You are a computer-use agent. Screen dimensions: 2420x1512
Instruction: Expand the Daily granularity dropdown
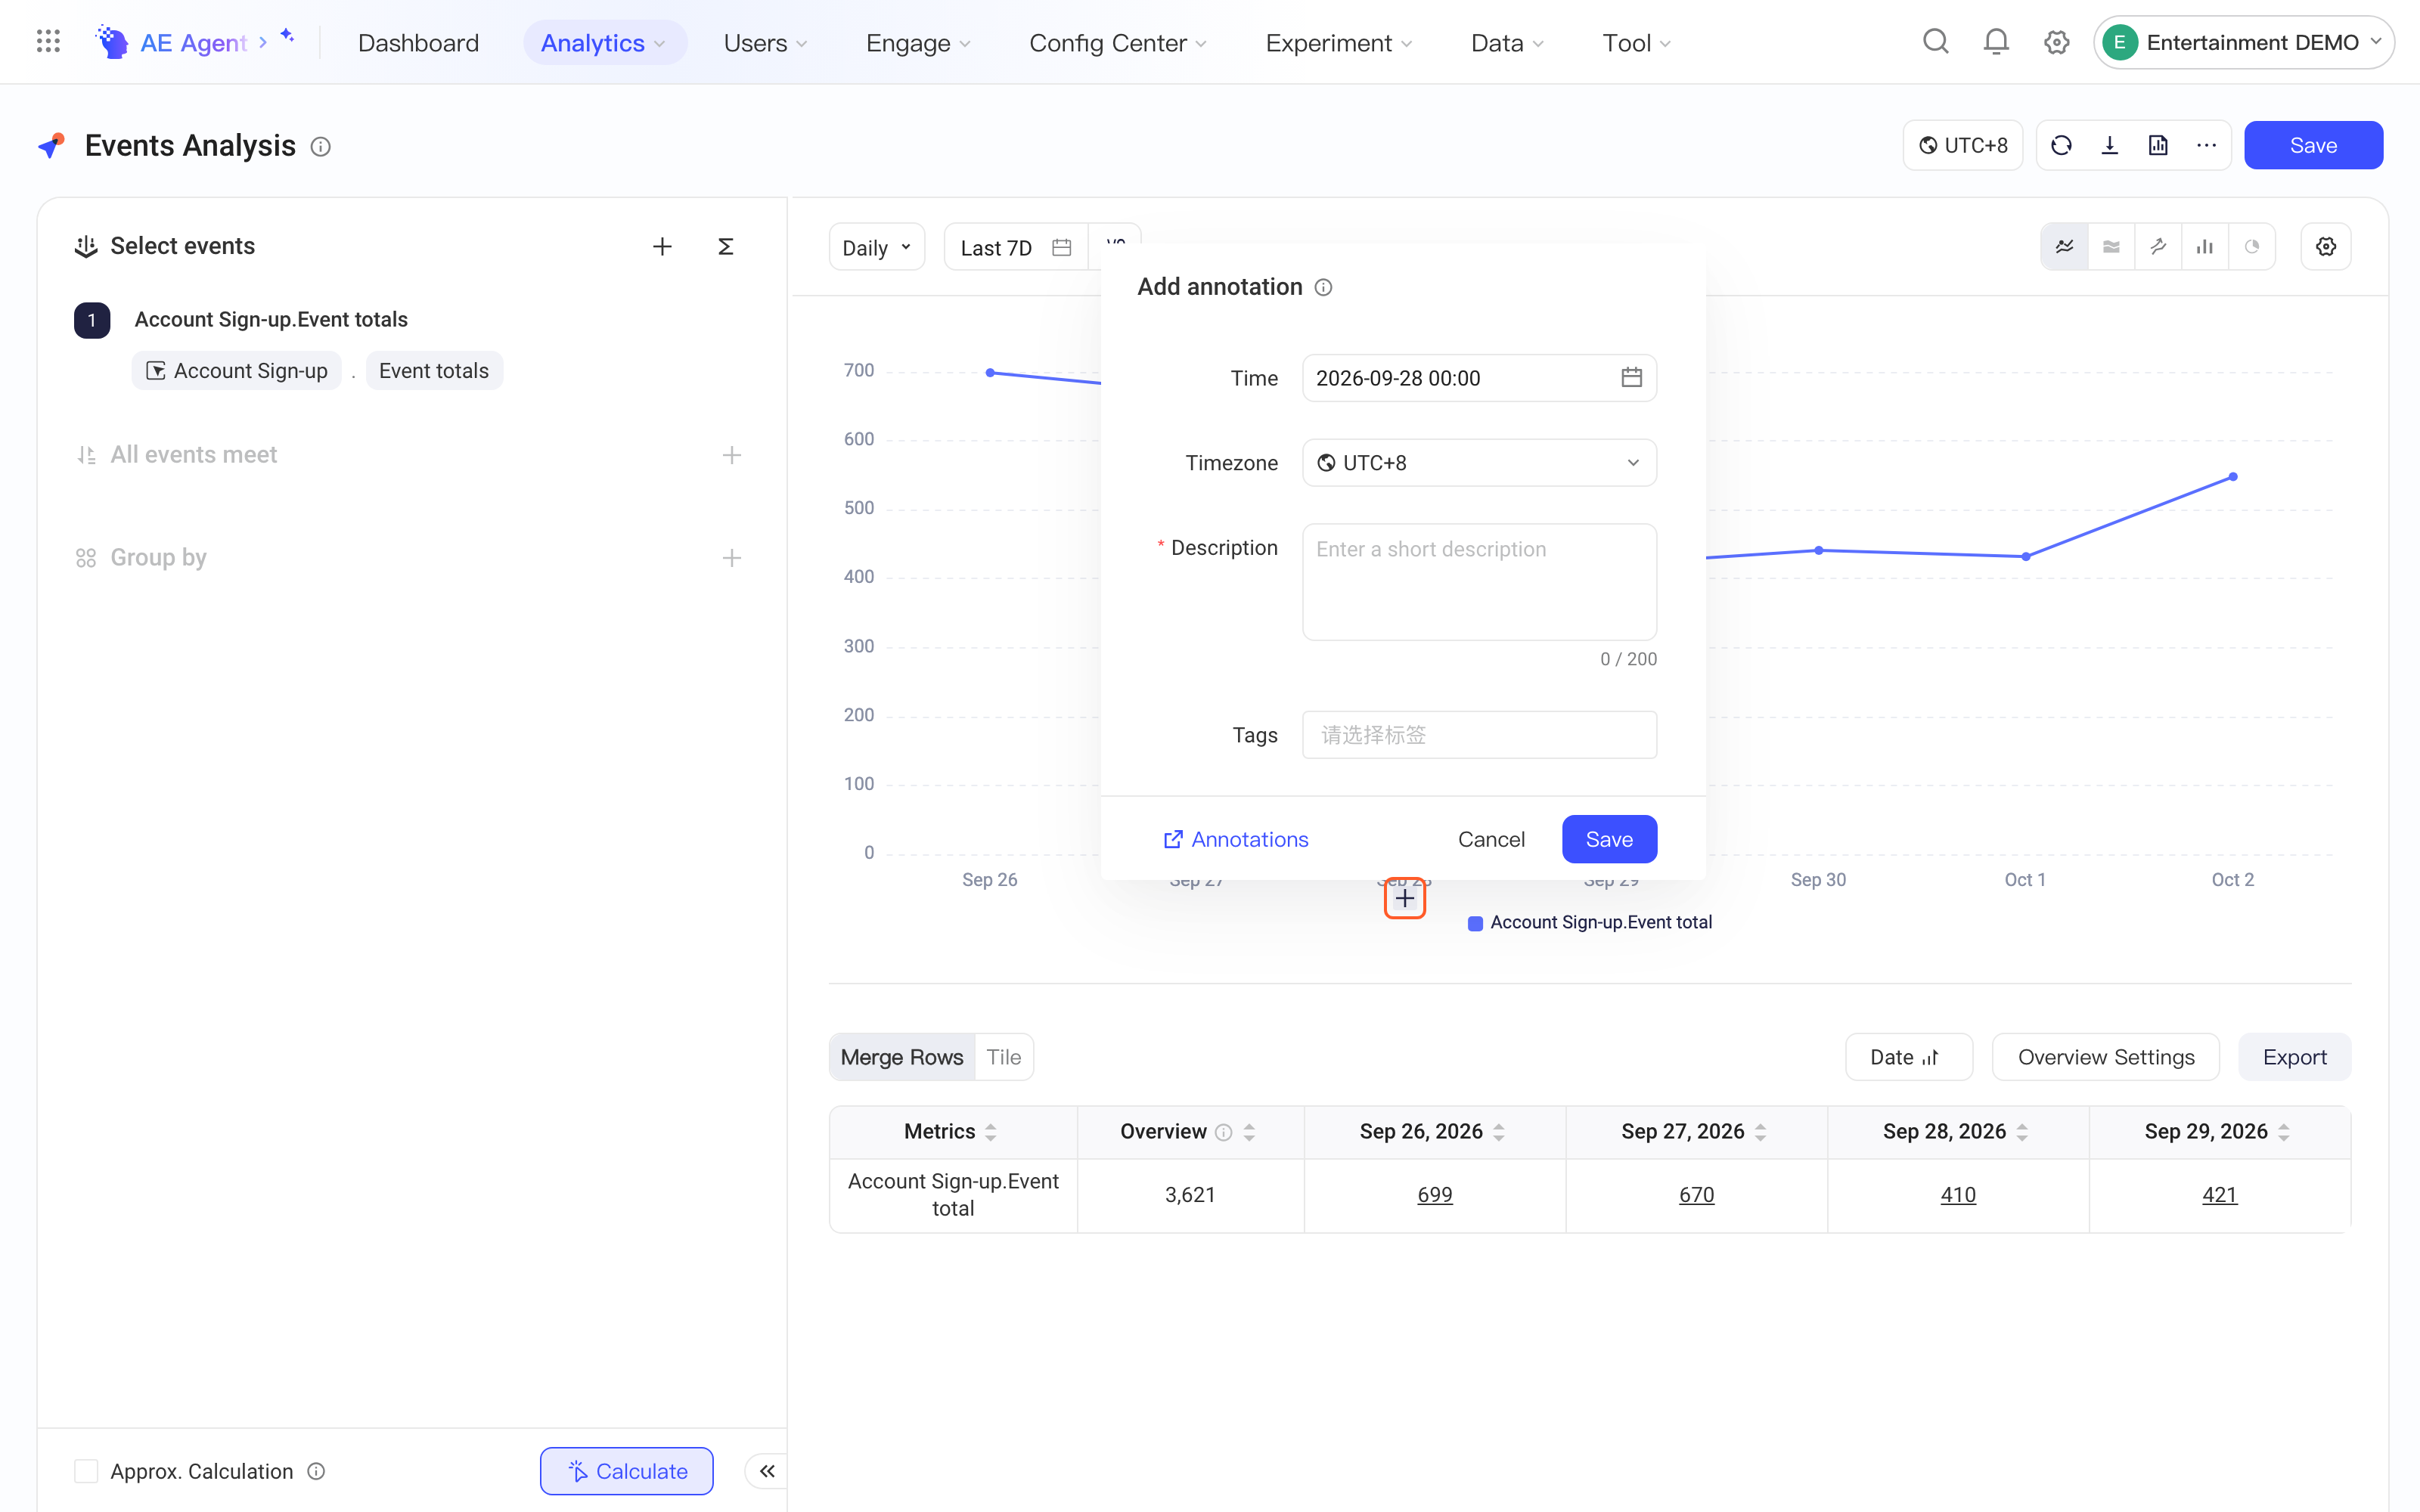(x=877, y=247)
